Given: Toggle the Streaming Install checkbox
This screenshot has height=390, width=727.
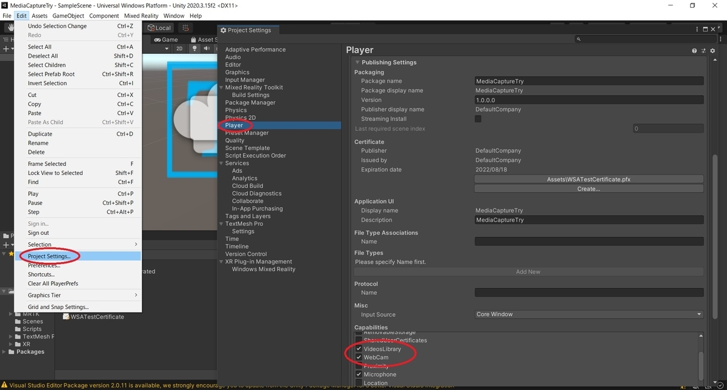Looking at the screenshot, I should [x=478, y=119].
